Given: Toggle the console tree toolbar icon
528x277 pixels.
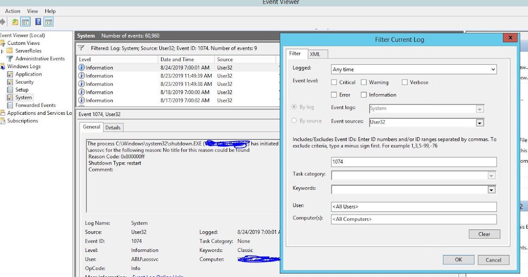Looking at the screenshot, I should pyautogui.click(x=25, y=21).
